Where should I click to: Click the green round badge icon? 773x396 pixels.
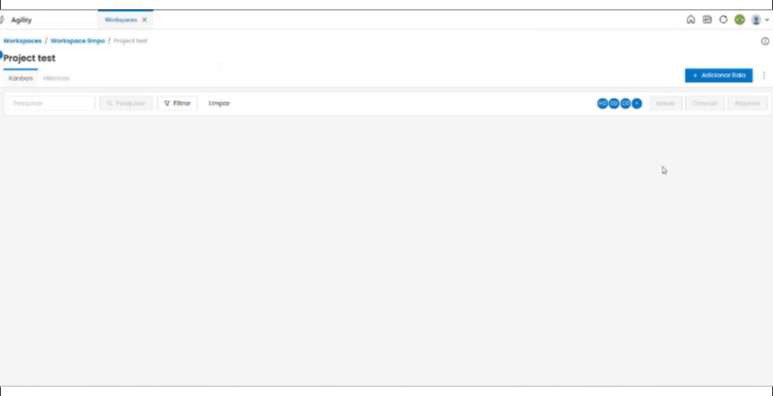[x=739, y=20]
